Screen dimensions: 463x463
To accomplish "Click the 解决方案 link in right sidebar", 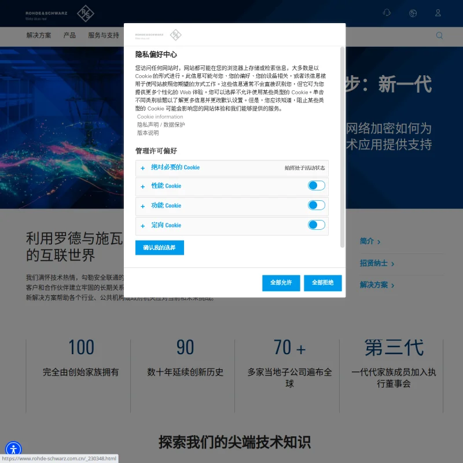I will 377,285.
